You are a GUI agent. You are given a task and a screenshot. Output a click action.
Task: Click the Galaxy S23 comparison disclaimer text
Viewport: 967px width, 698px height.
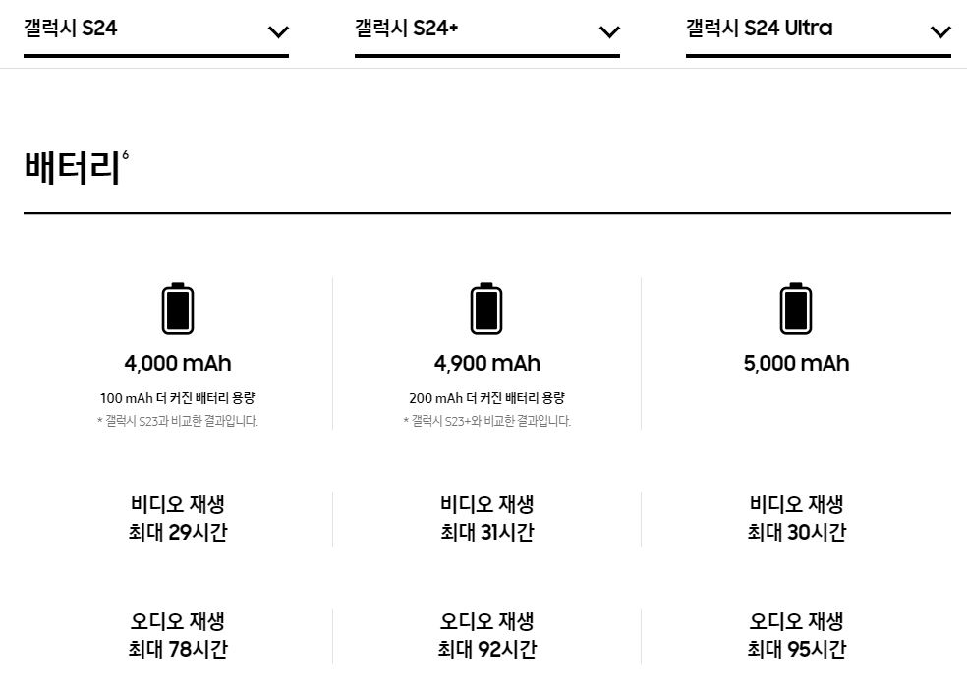coord(178,421)
